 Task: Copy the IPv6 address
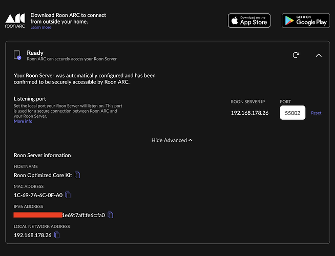(110, 215)
